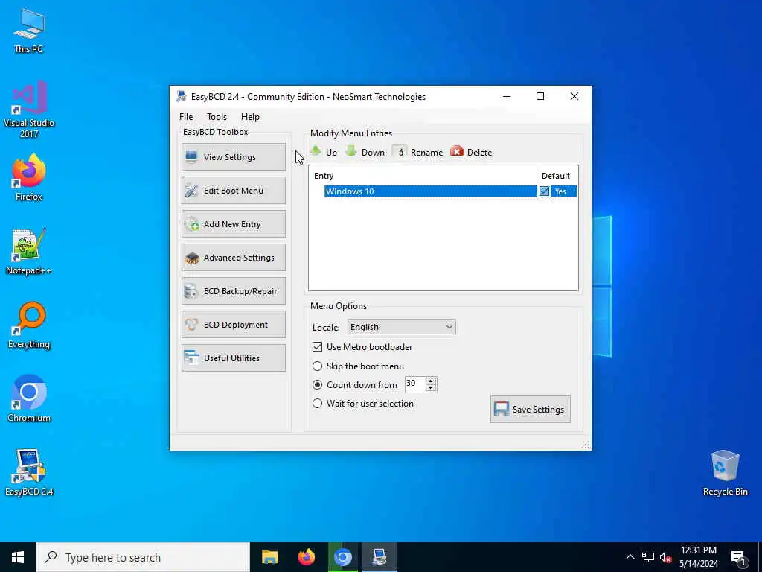The image size is (762, 572).
Task: Click the EasyBCD title bar app icon
Action: pyautogui.click(x=182, y=96)
